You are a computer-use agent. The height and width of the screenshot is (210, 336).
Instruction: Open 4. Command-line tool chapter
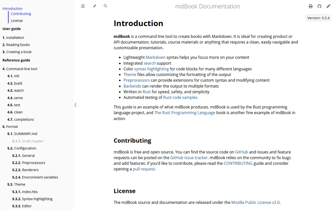pos(20,69)
